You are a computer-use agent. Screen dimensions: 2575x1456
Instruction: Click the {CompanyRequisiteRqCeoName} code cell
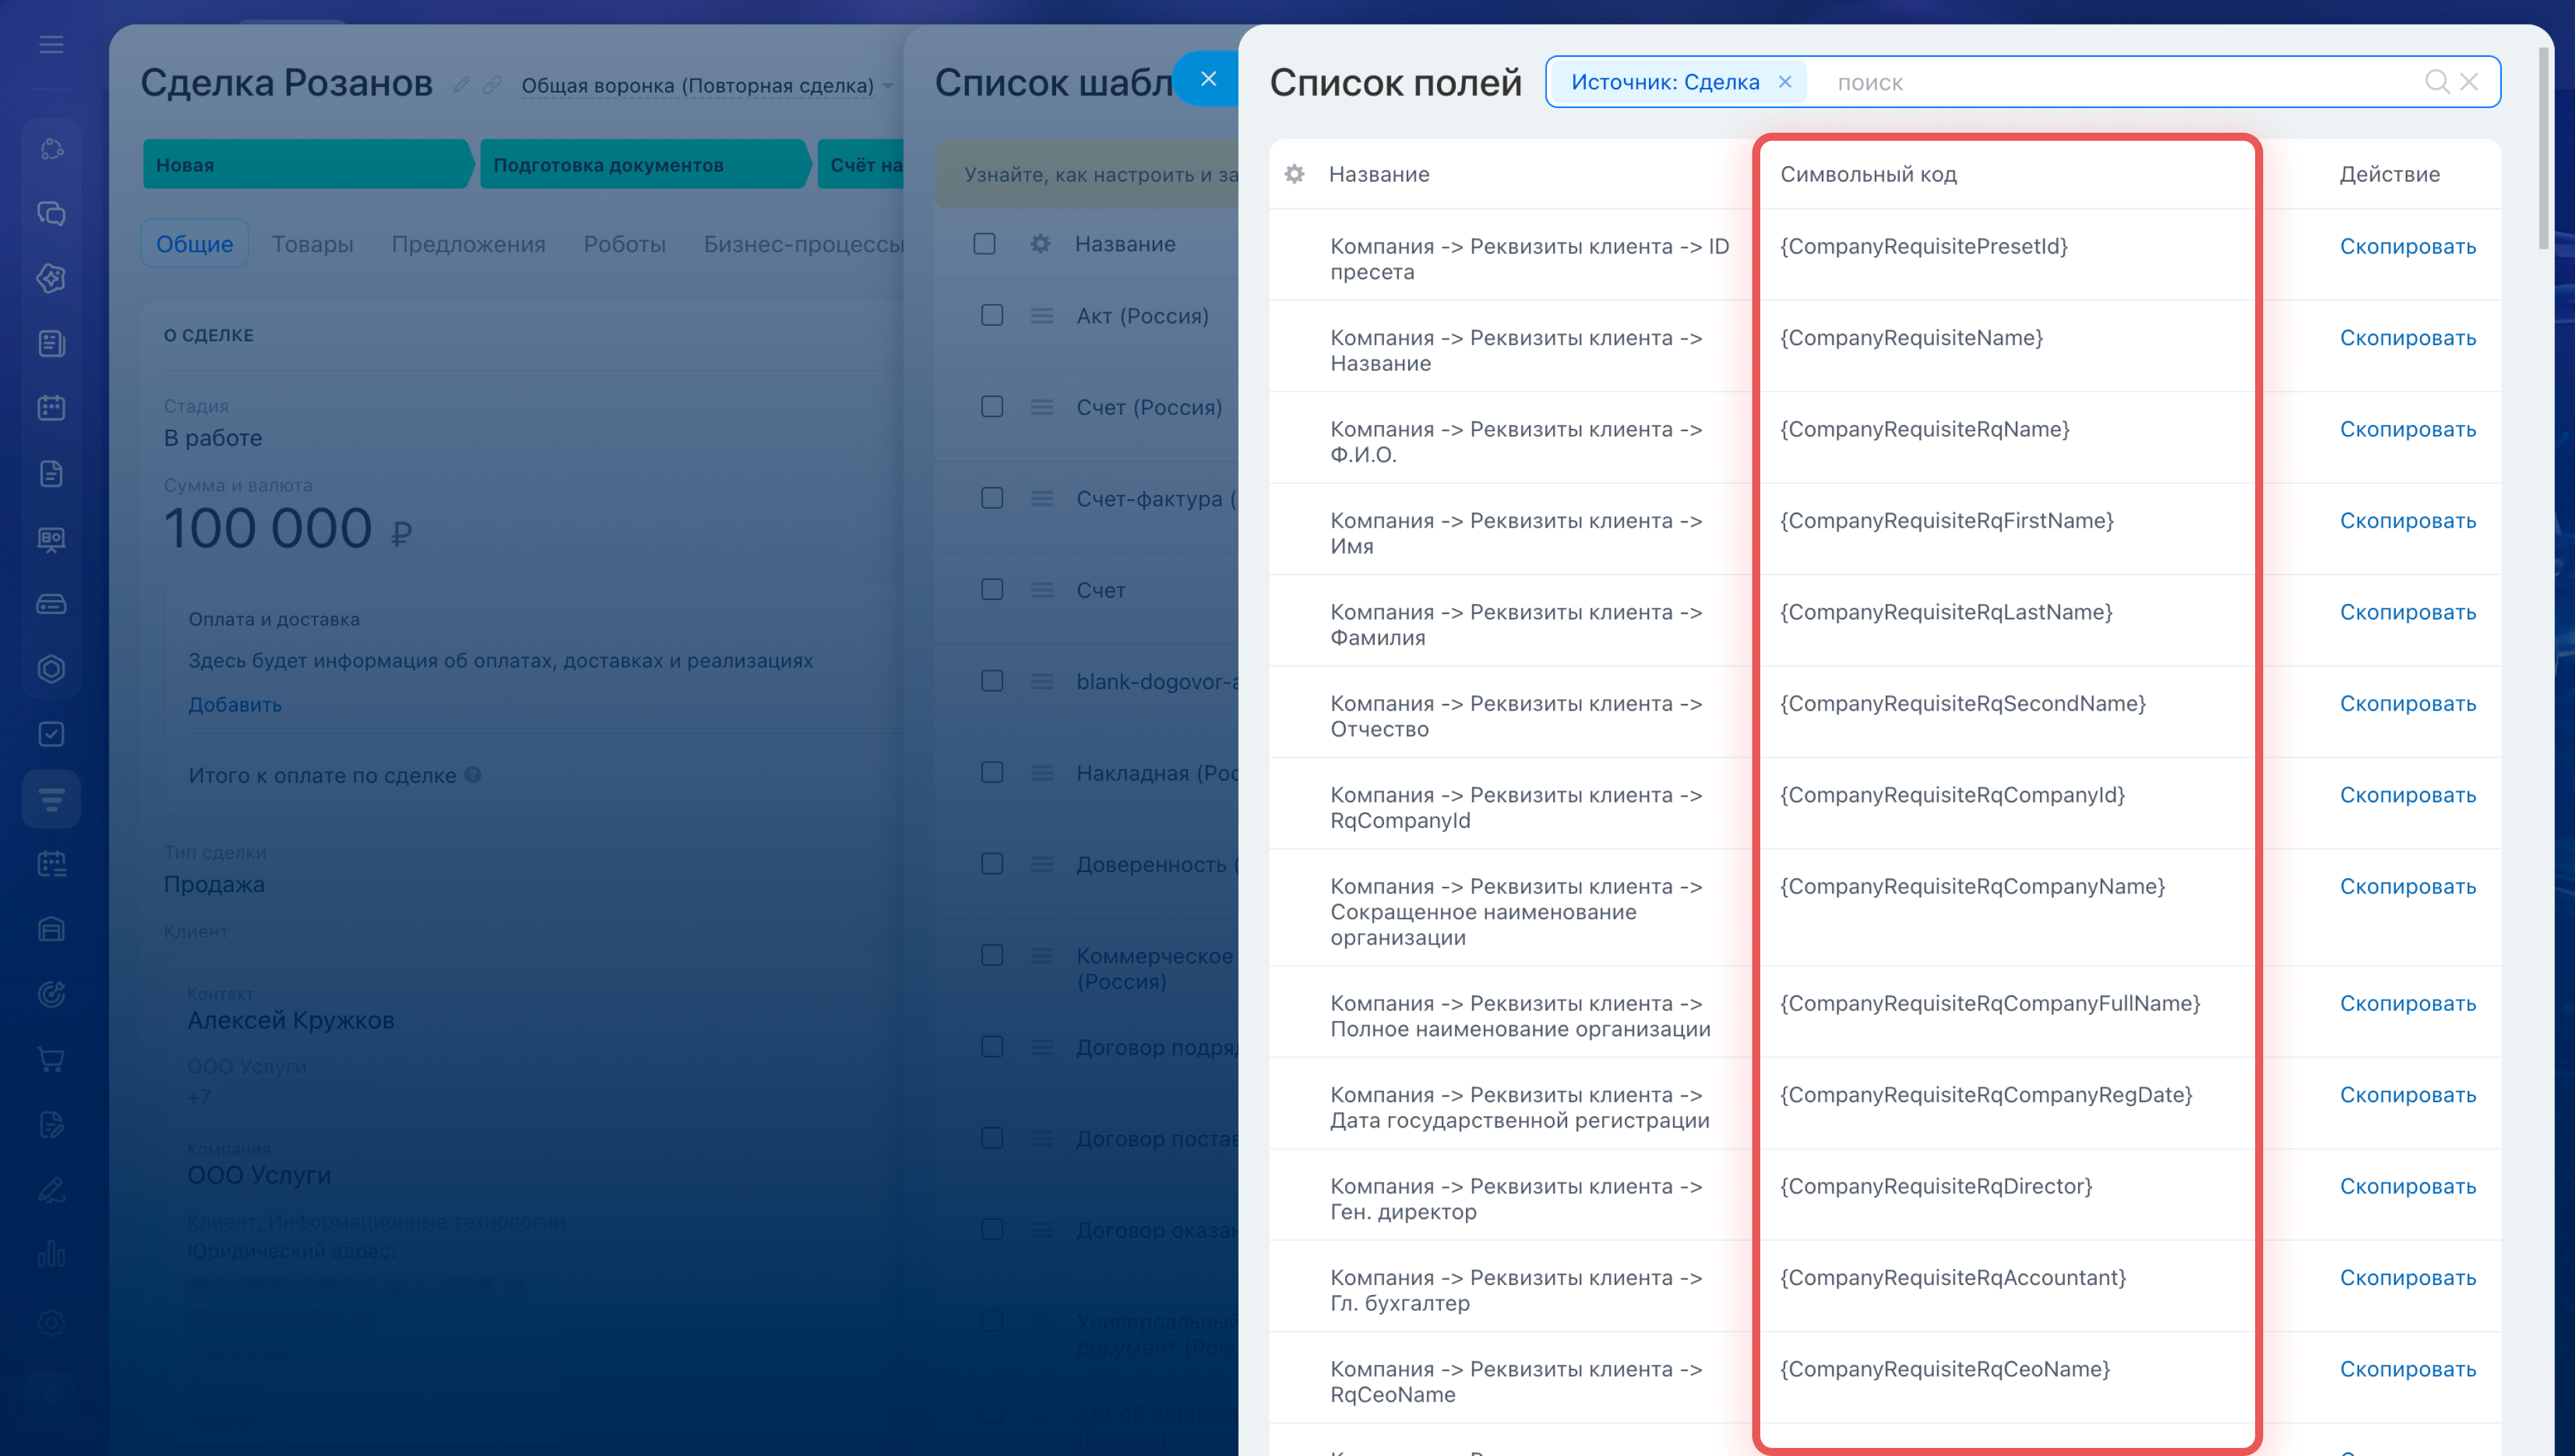click(x=1945, y=1370)
